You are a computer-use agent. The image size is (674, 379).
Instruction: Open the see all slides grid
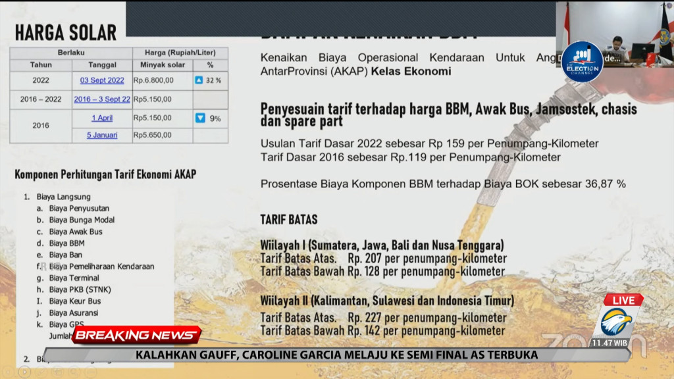point(58,372)
